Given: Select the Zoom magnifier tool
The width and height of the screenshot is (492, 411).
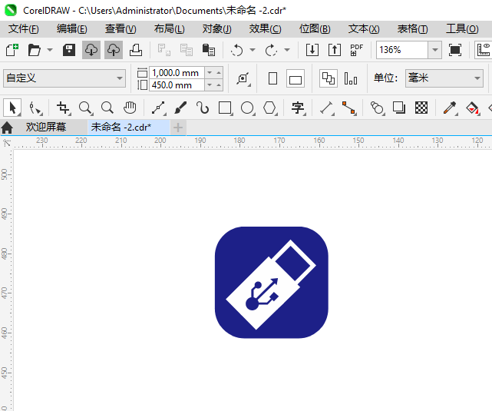Looking at the screenshot, I should click(85, 108).
